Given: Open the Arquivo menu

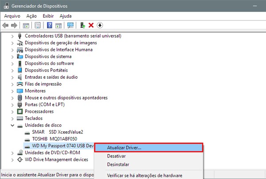Looking at the screenshot, I should pos(12,16).
